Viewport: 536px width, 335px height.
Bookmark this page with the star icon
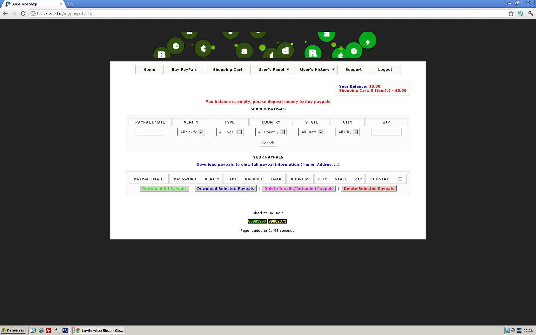[x=511, y=13]
